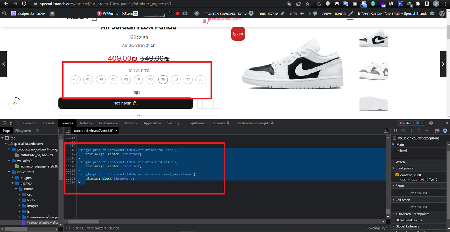Close xstore-rtl.min.css file tab
The image size is (450, 232).
click(117, 130)
